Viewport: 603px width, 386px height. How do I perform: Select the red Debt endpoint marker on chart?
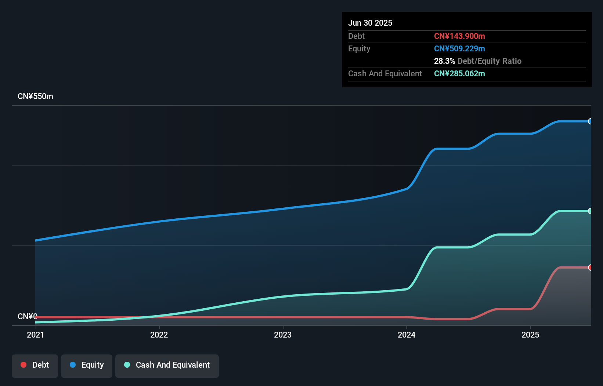coord(590,268)
